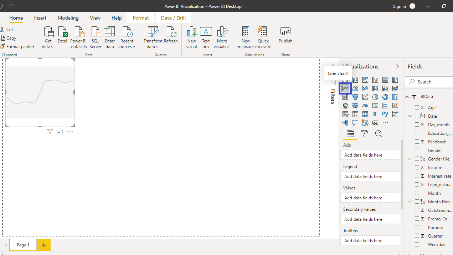
Task: Choose the Pie chart visualization
Action: coord(375,97)
